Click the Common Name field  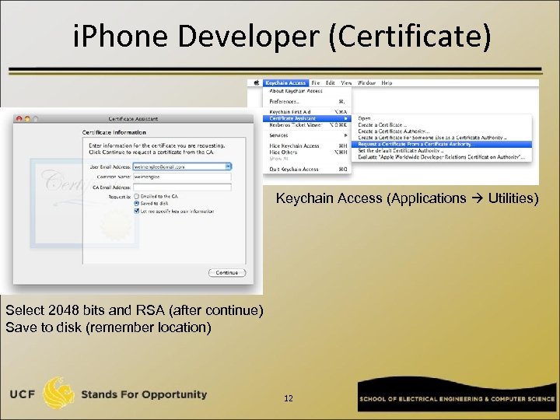tap(182, 177)
